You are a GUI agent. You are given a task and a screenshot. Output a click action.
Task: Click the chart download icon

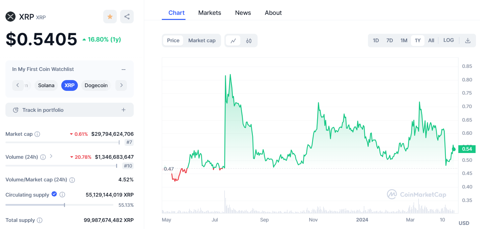468,41
